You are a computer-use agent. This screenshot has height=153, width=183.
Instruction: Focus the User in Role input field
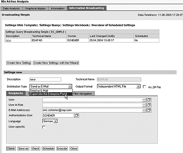click(x=92, y=105)
